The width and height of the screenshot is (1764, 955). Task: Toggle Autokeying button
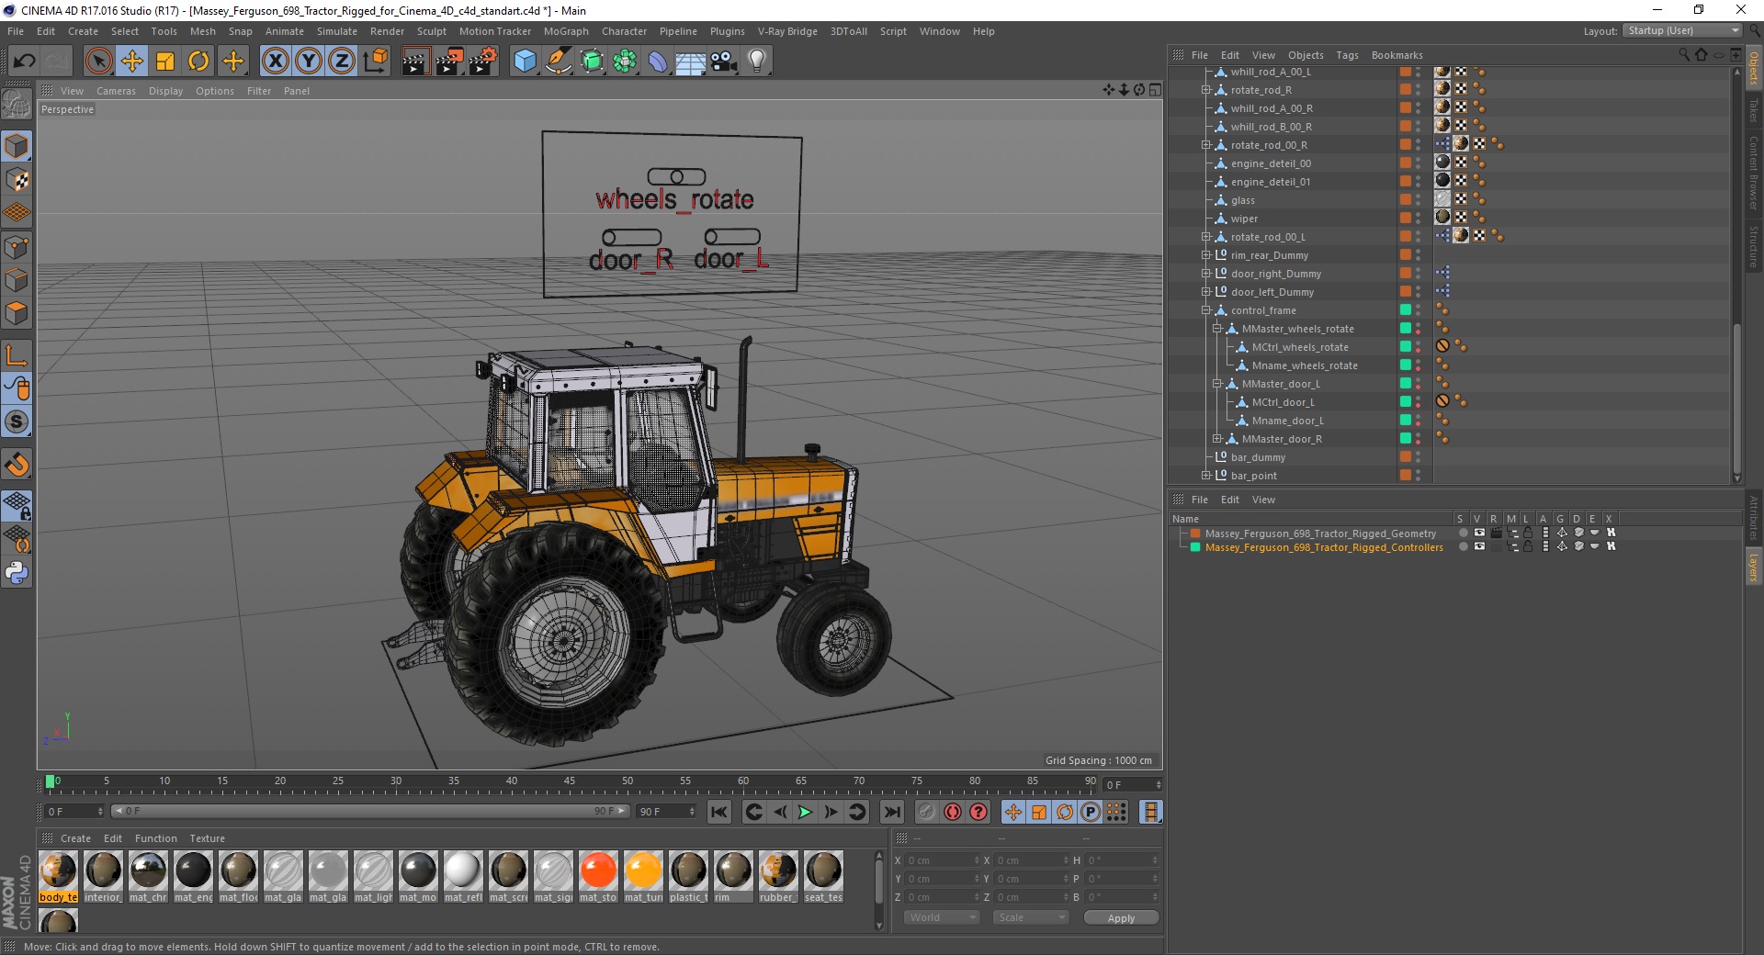953,812
